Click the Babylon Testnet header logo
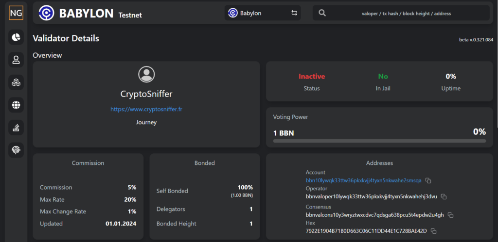The width and height of the screenshot is (498, 242). [x=90, y=13]
